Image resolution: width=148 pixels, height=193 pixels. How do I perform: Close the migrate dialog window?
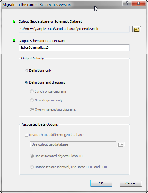tap(139, 3)
